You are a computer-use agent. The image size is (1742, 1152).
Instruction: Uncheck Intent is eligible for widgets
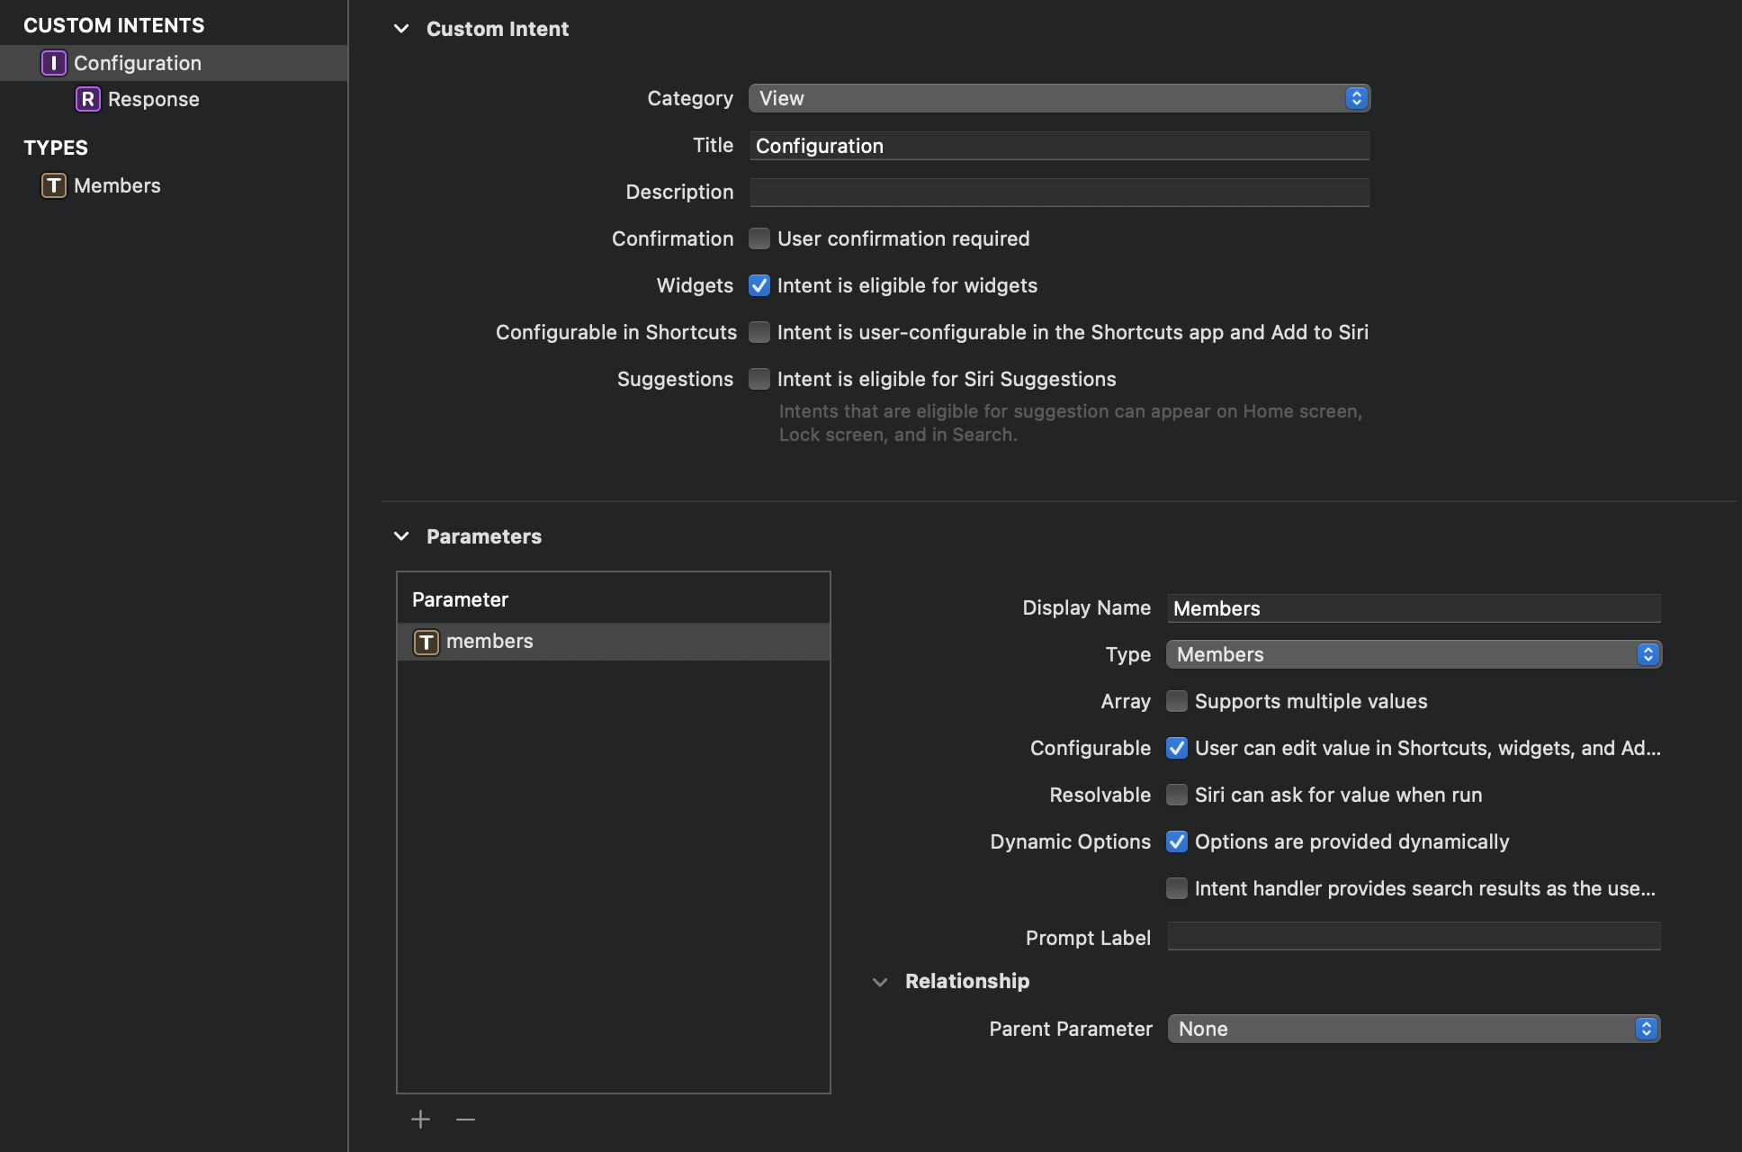(x=759, y=285)
